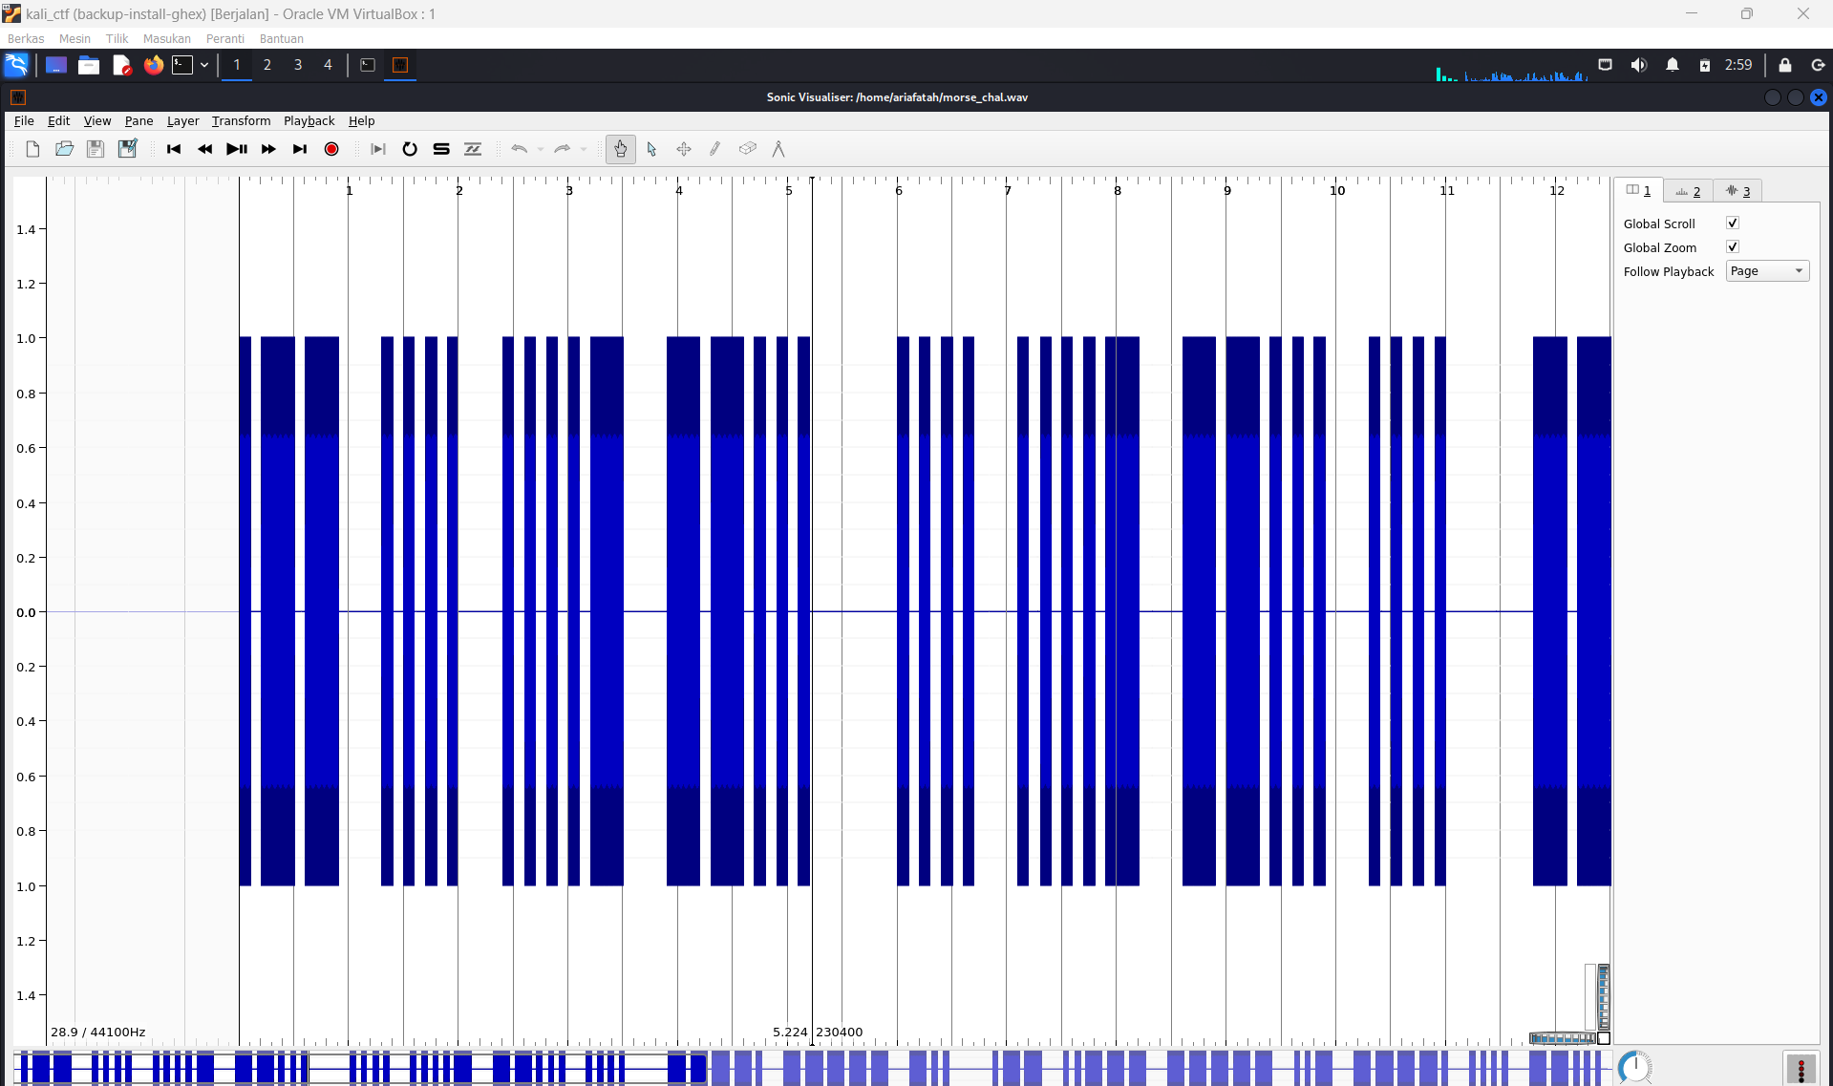Toggle Align File Timelines
The height and width of the screenshot is (1086, 1833).
point(473,149)
